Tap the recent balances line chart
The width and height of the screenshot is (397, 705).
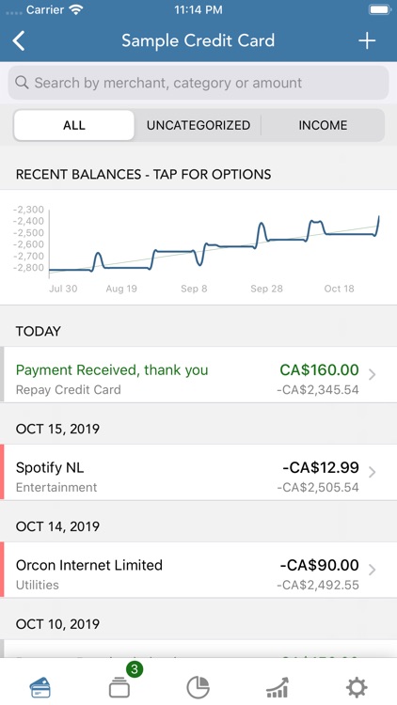[x=198, y=247]
